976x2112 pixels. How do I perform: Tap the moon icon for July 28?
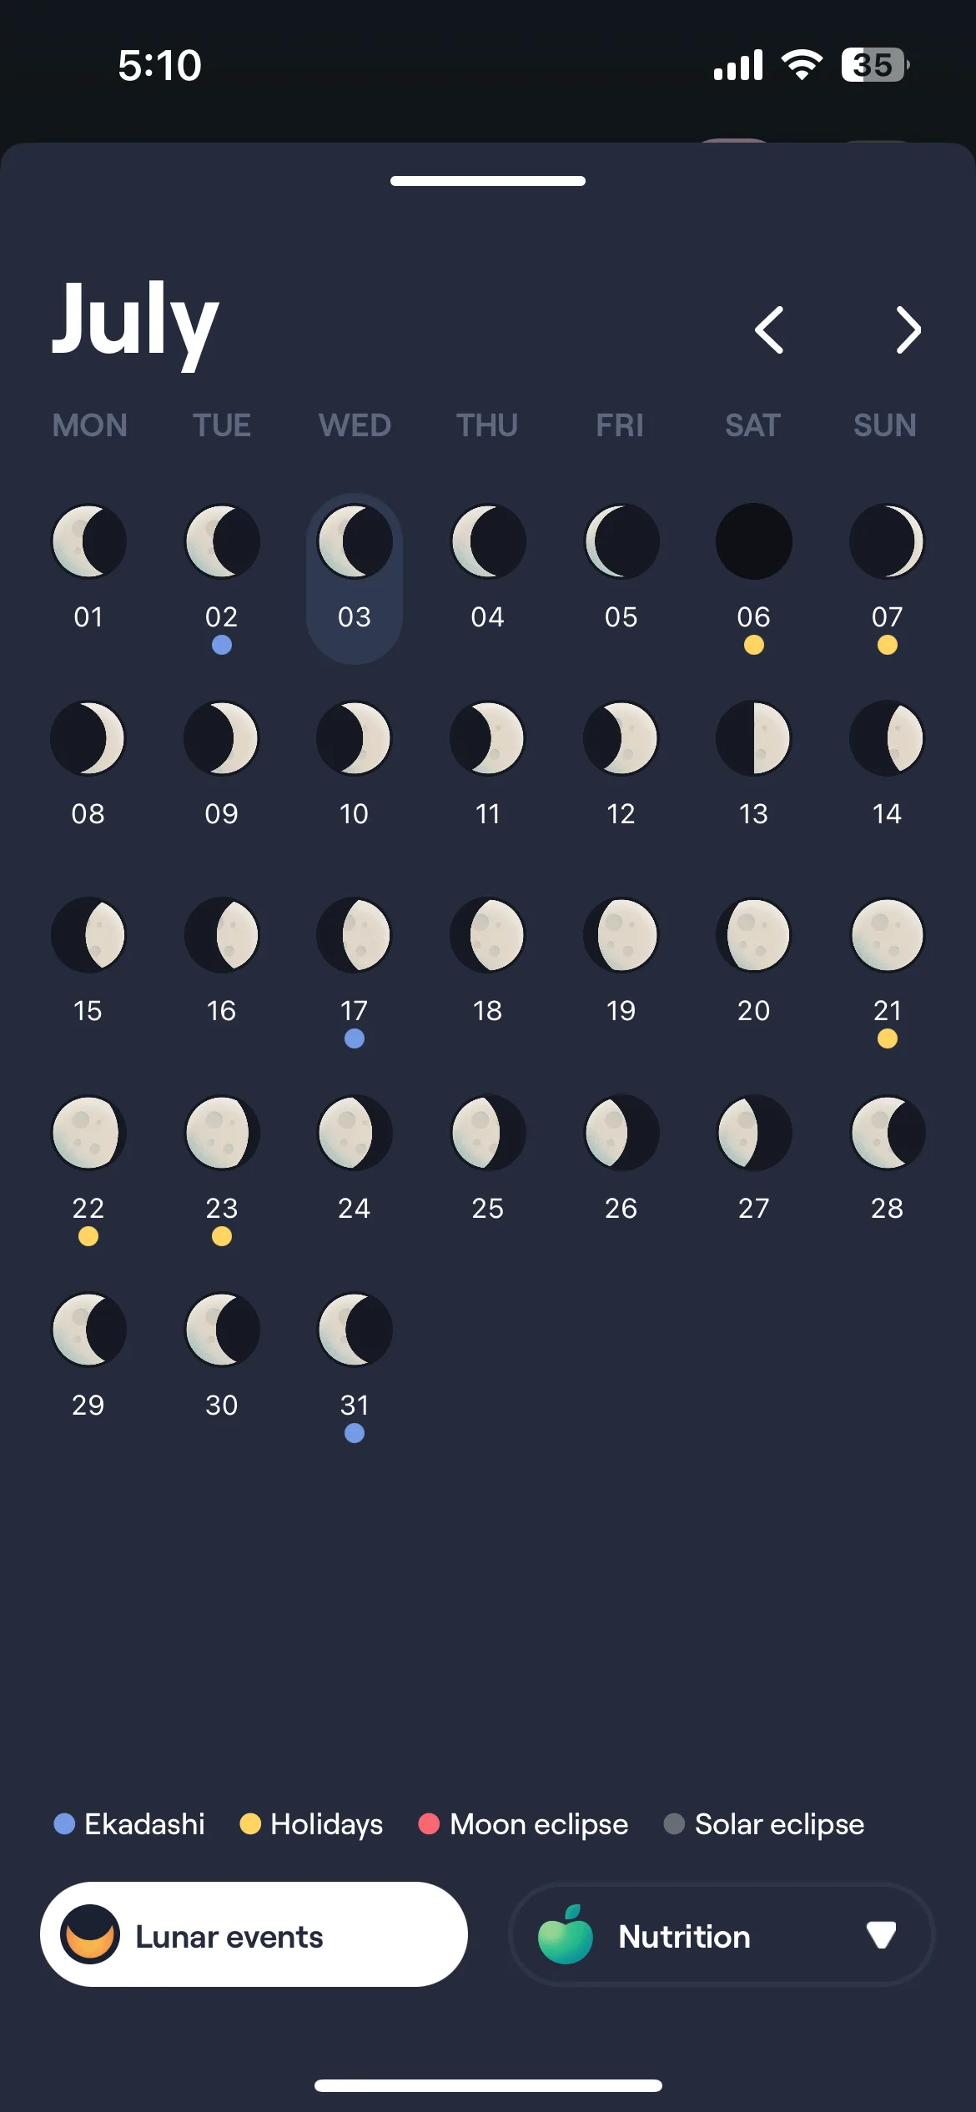887,1133
